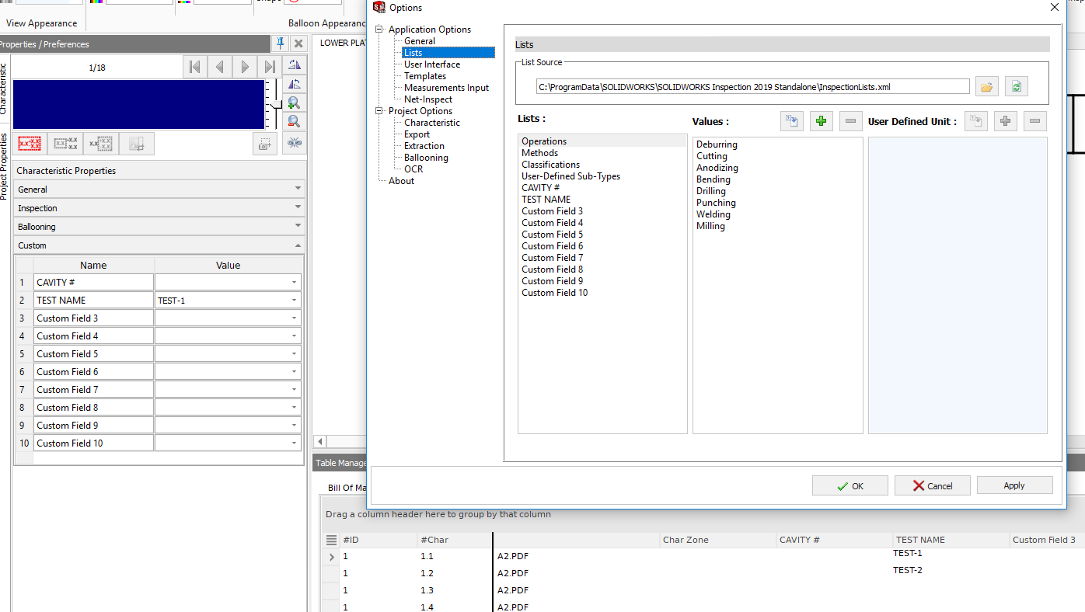The height and width of the screenshot is (612, 1085).
Task: Open the folder icon to browse list source
Action: pyautogui.click(x=986, y=86)
